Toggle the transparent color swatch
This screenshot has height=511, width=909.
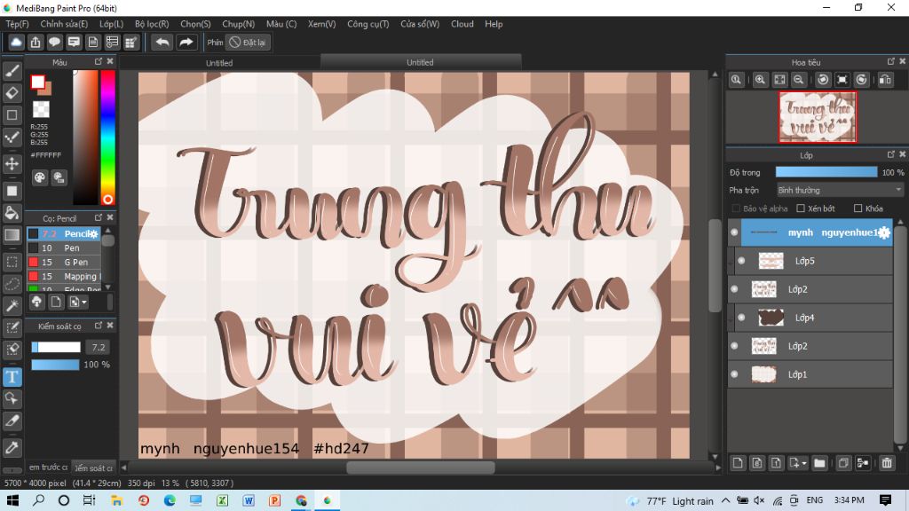pos(41,109)
